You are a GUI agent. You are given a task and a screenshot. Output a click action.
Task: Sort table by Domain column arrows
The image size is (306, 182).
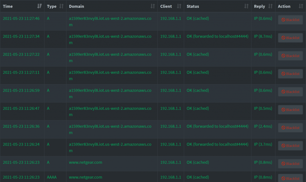coord(153,6)
